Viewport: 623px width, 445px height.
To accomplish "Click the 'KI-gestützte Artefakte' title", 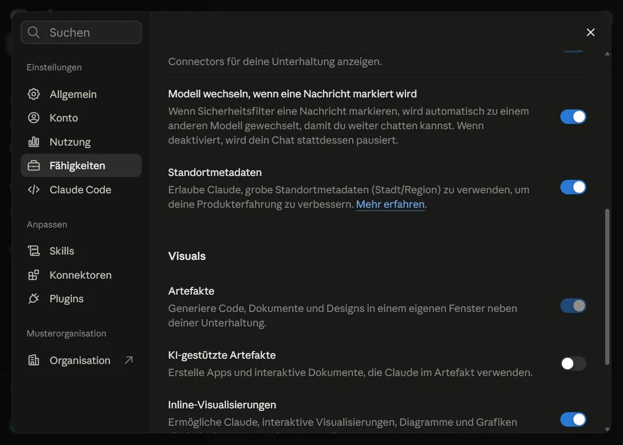I will pyautogui.click(x=221, y=355).
